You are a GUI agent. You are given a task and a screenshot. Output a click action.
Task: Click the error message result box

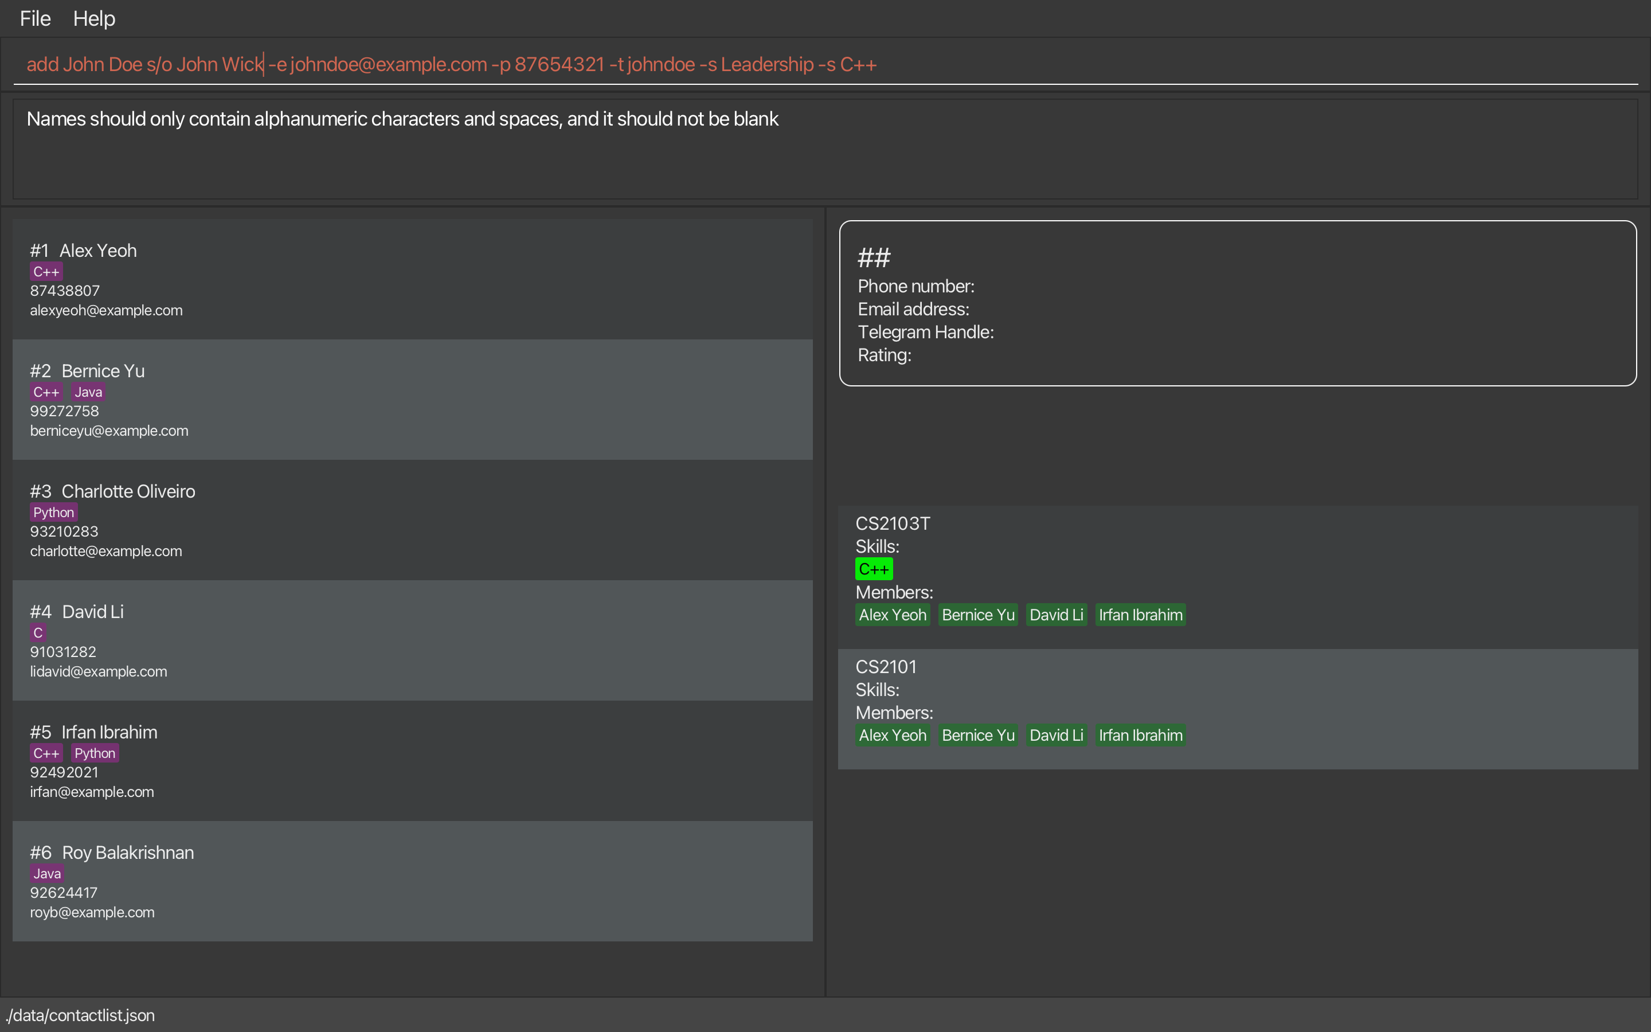point(824,150)
